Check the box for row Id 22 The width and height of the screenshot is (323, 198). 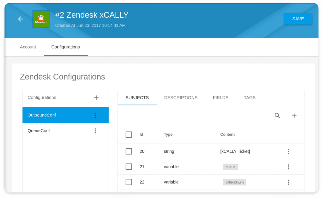[x=129, y=182]
